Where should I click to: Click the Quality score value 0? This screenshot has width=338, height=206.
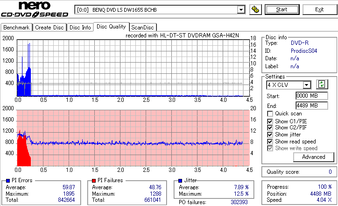pos(330,172)
